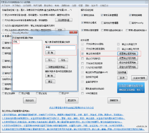Toggle 禁用注册表 checkbox
This screenshot has width=149, height=133.
tap(82, 15)
